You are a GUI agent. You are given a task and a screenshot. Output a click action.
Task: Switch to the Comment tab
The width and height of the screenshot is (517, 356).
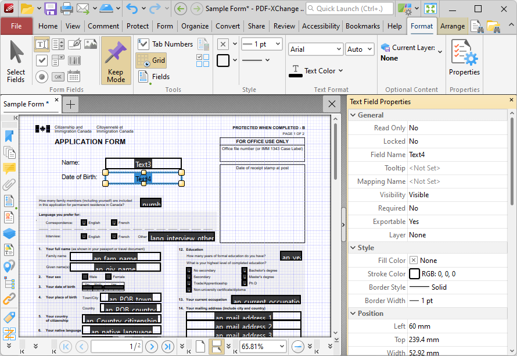pyautogui.click(x=103, y=26)
